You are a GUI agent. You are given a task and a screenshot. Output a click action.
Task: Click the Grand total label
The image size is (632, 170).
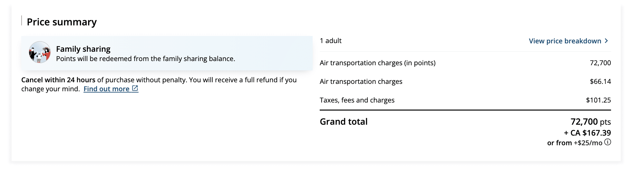[344, 122]
